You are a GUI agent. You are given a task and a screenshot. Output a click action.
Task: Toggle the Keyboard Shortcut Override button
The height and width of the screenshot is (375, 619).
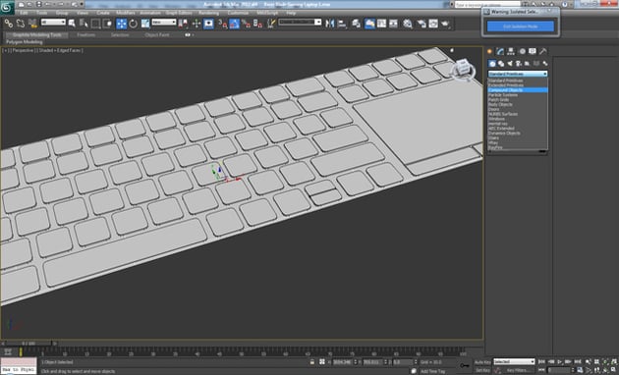coord(208,24)
